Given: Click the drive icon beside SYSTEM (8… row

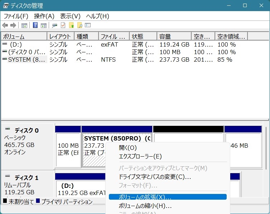Looking at the screenshot, I should point(5,59).
